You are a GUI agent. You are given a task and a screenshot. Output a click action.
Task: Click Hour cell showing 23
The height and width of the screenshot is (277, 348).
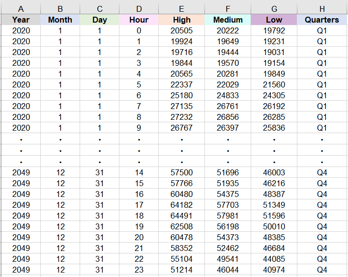click(x=139, y=270)
